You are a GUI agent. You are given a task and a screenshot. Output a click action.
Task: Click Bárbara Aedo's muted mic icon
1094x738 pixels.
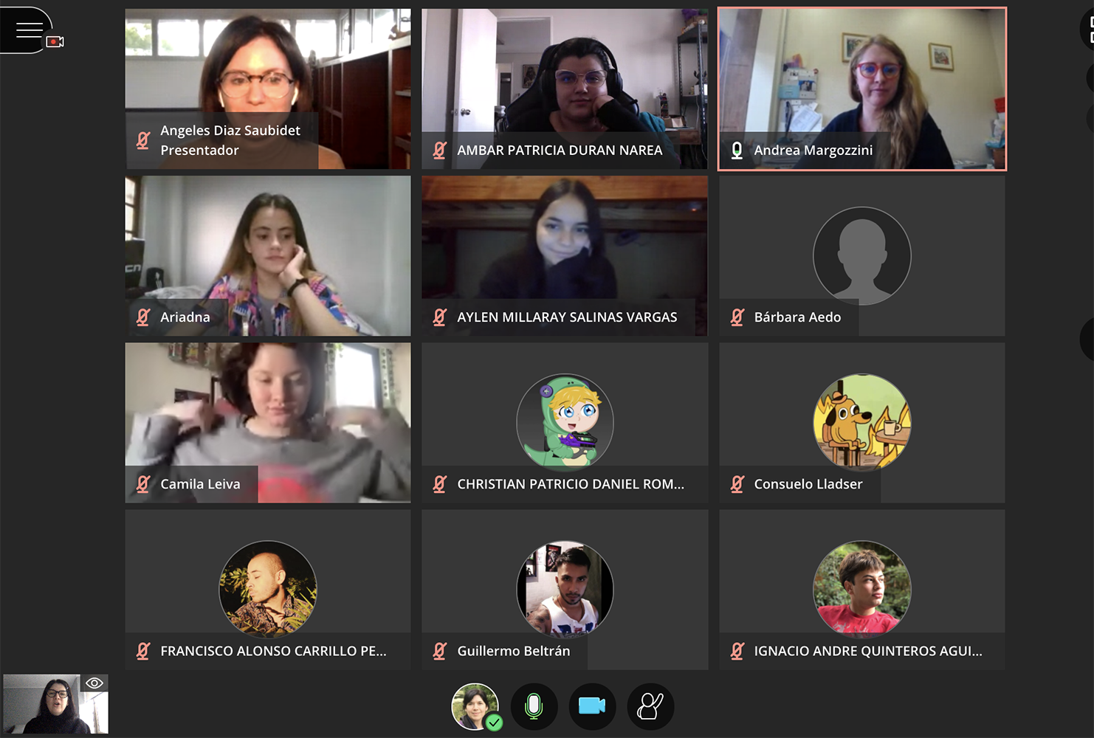[737, 317]
